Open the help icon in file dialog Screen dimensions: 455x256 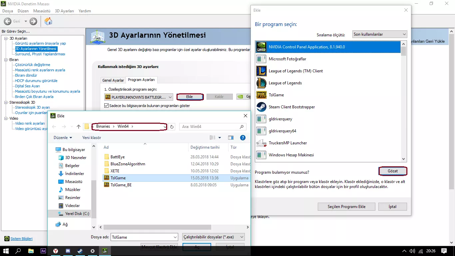point(243,138)
